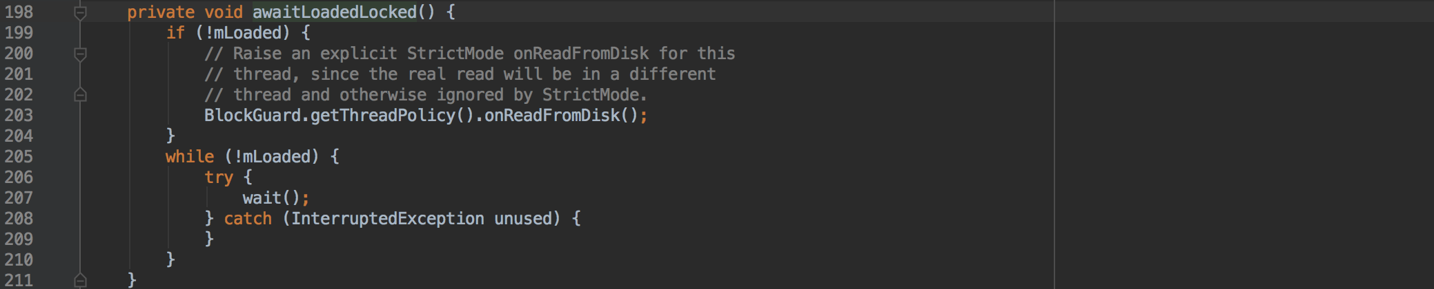Screen dimensions: 1434x289
Task: Click the BlockGuard class reference
Action: (252, 116)
